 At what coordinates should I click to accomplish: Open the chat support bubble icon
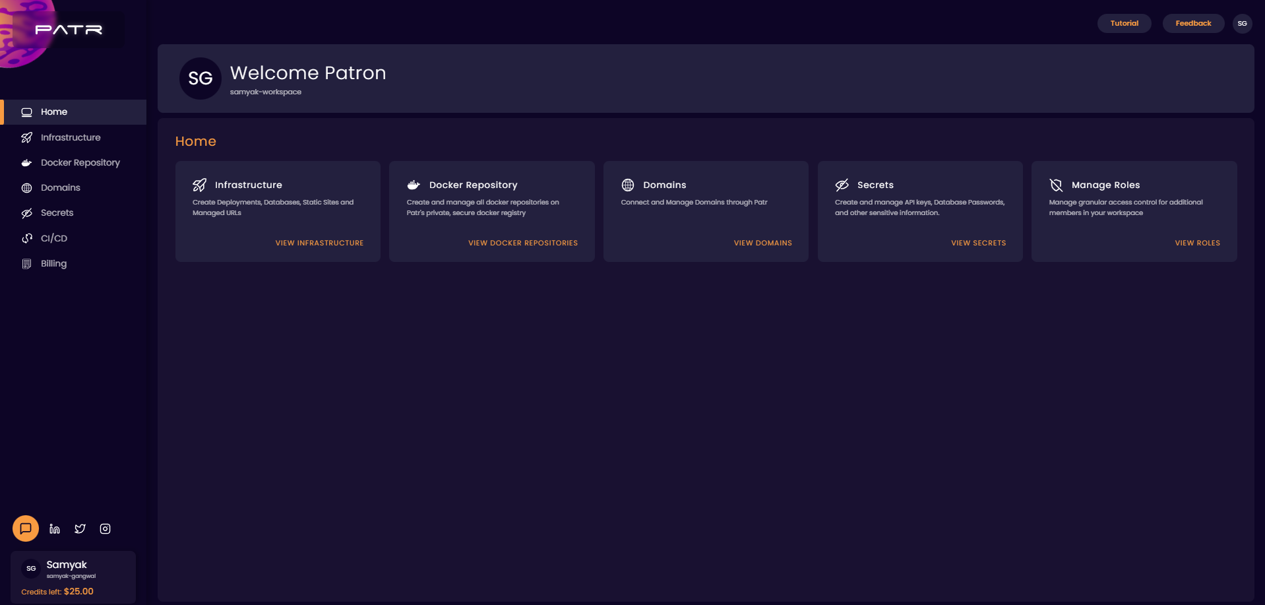26,528
